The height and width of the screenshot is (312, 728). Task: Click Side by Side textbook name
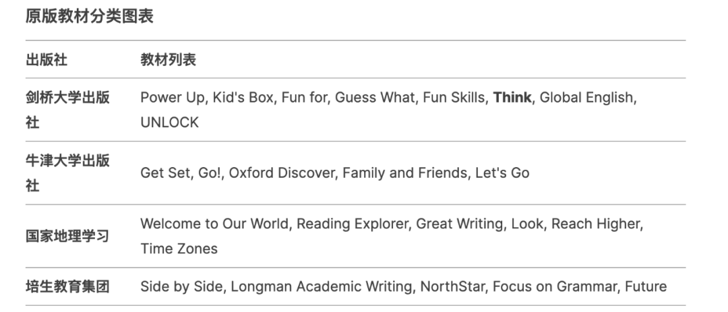(x=181, y=286)
